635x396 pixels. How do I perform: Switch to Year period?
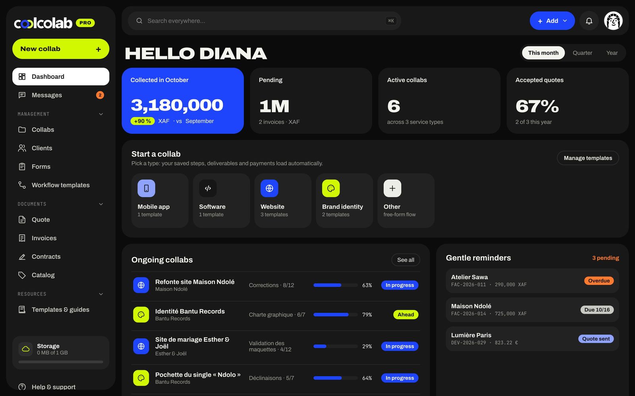(x=612, y=53)
